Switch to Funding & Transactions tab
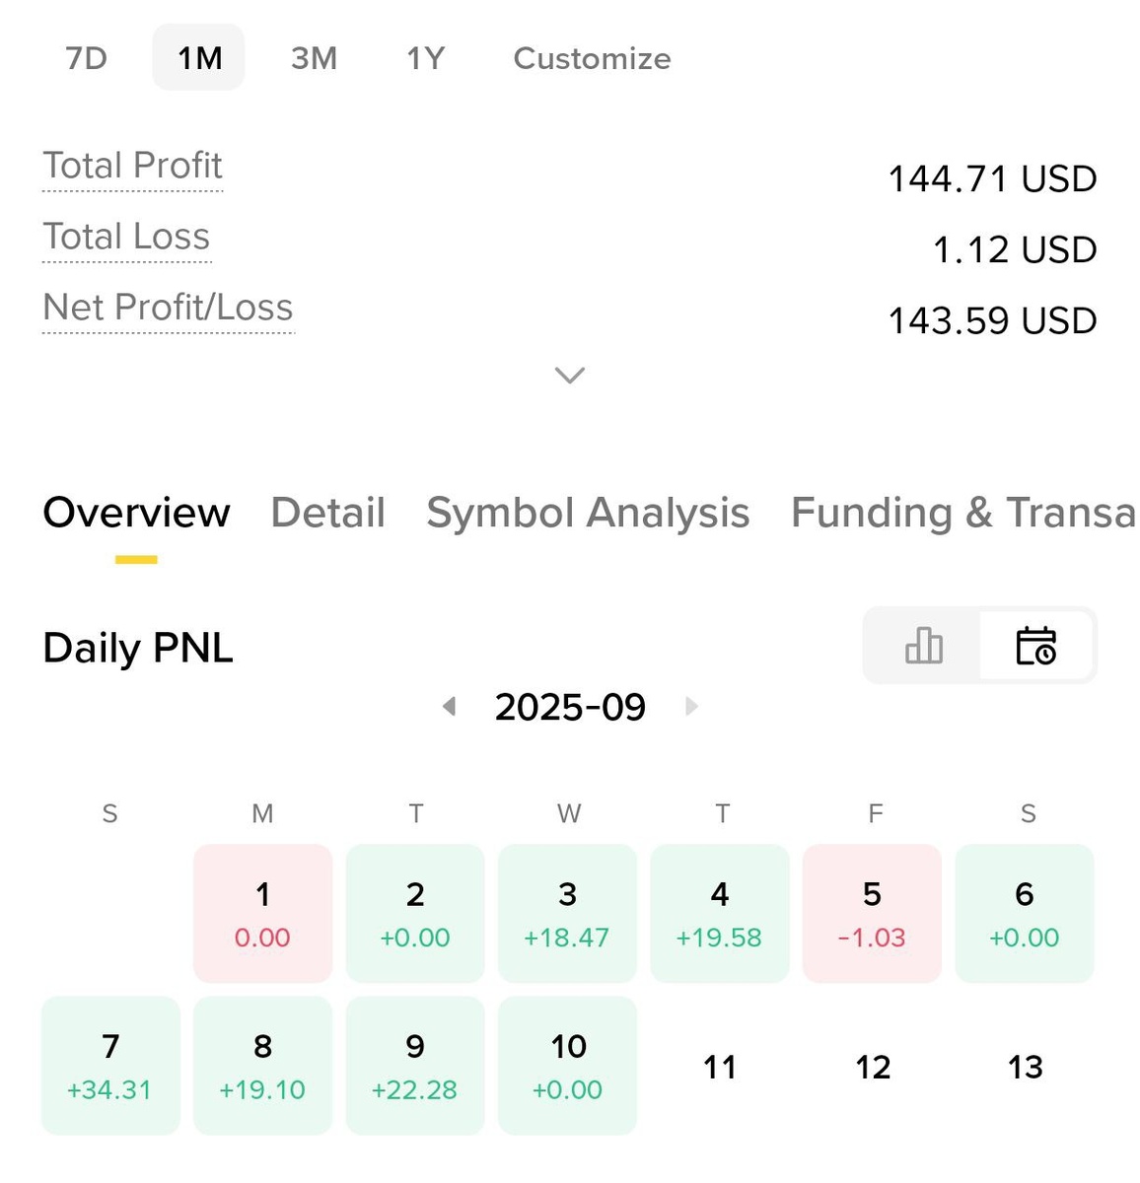Viewport: 1140px width, 1183px height. (962, 513)
